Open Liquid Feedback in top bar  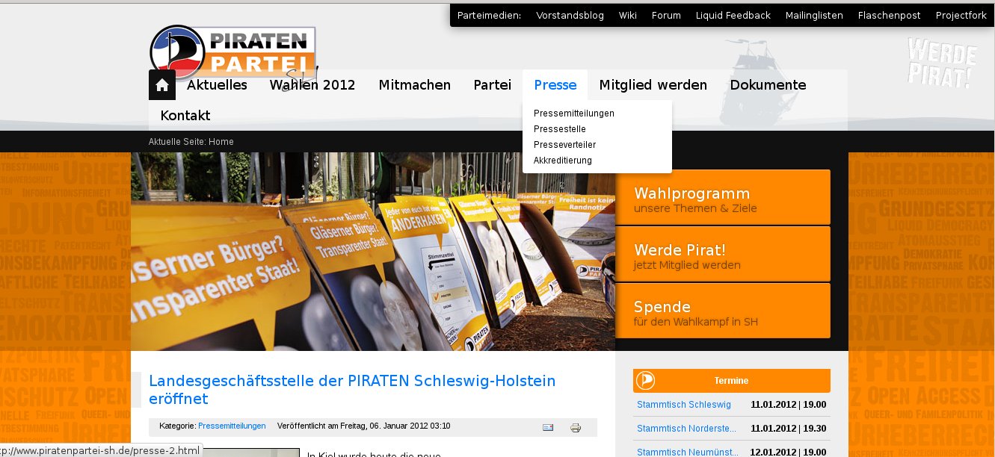tap(733, 16)
